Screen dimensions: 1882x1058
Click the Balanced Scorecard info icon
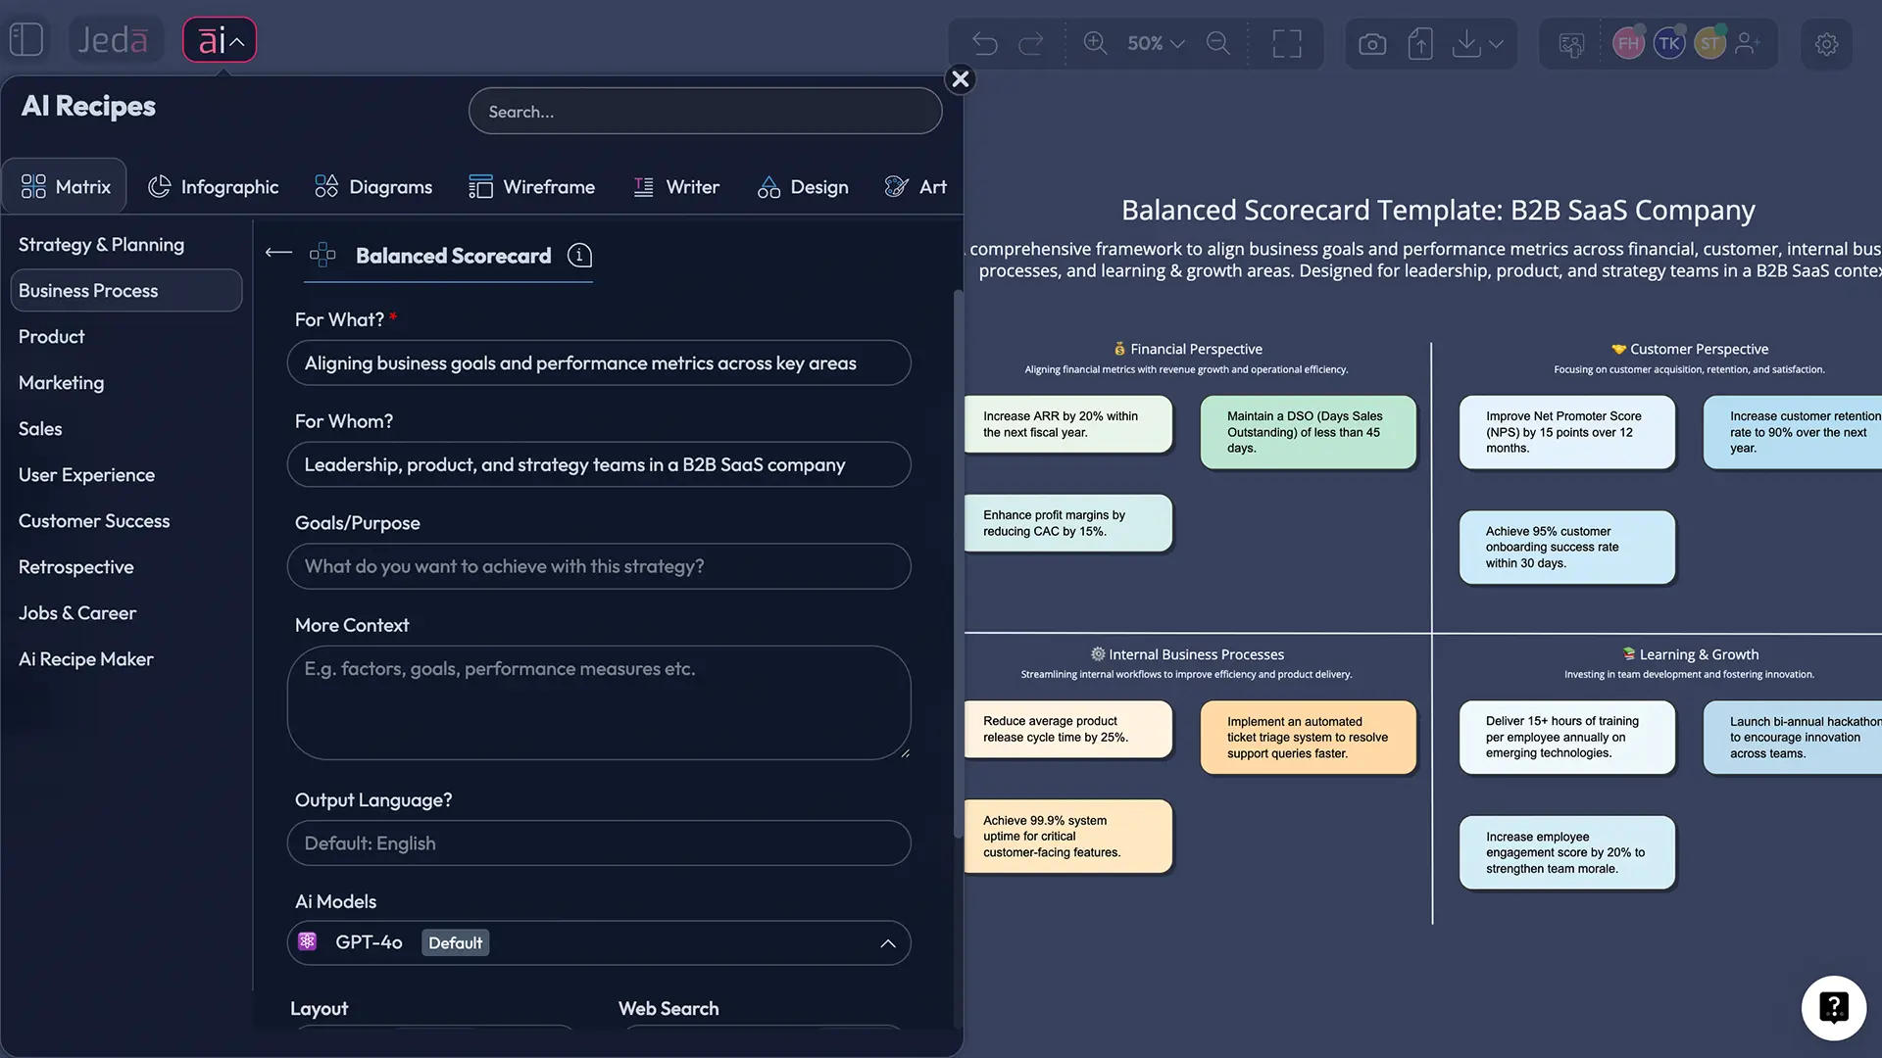click(578, 256)
